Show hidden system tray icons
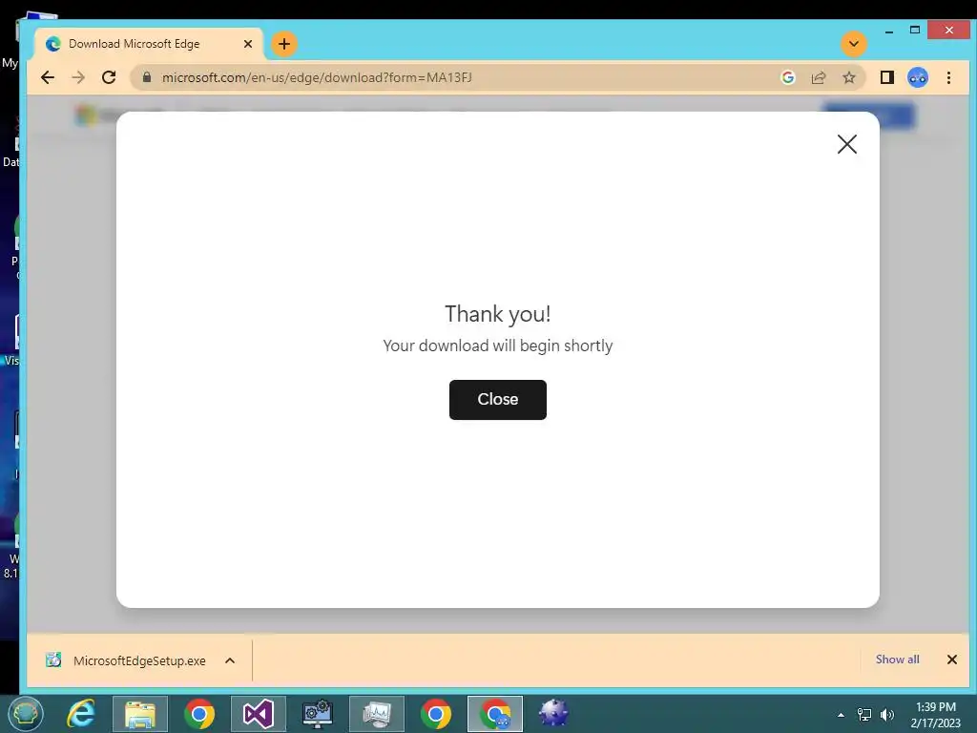977x733 pixels. point(841,715)
